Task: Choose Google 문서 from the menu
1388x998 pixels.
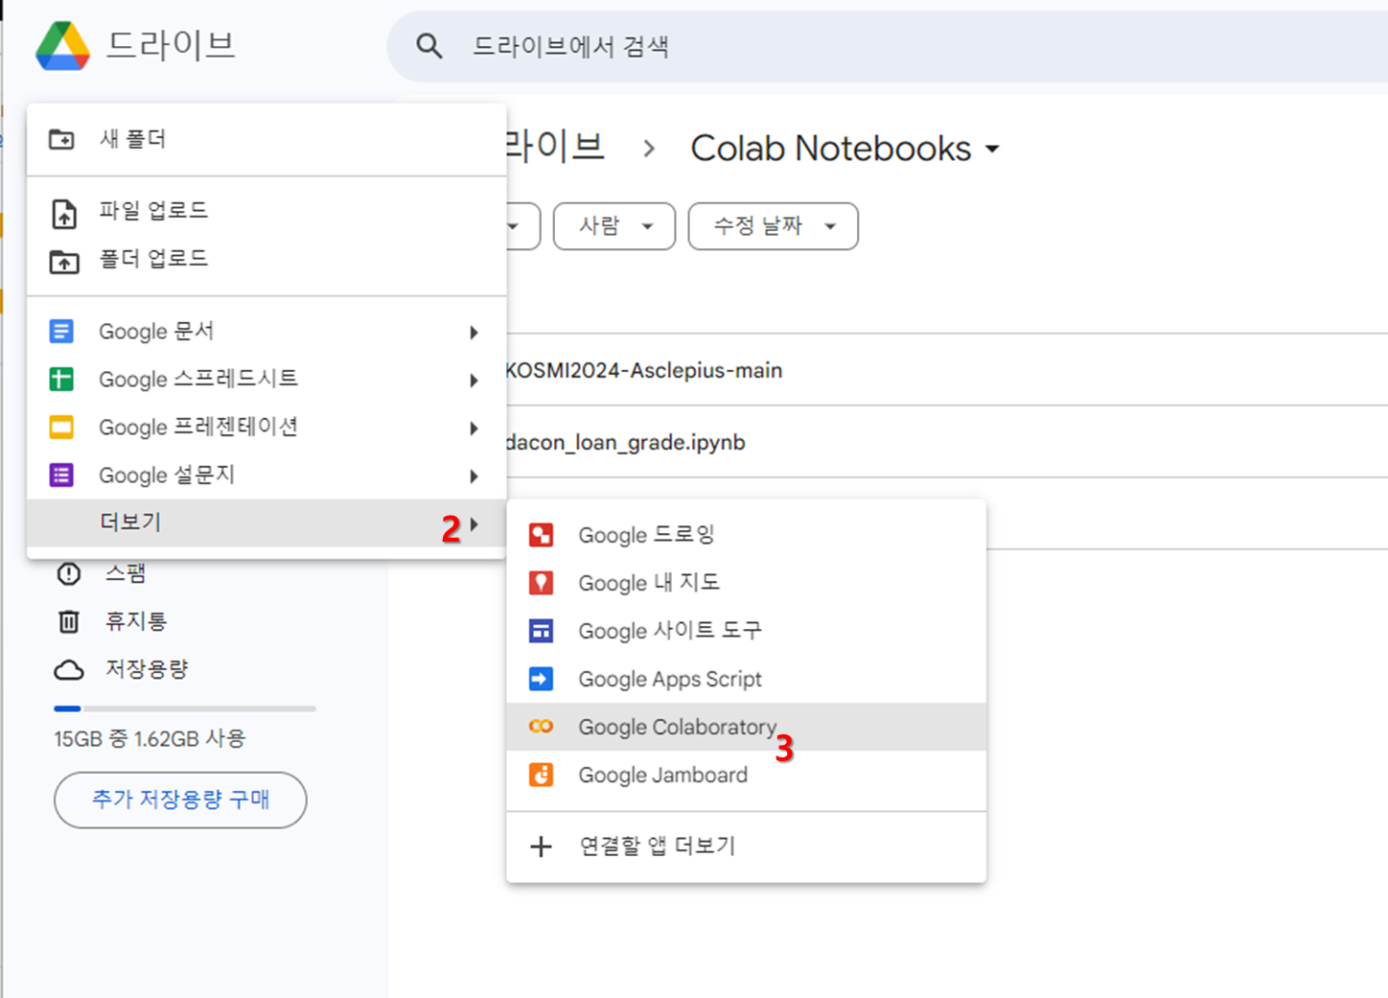Action: (x=266, y=332)
